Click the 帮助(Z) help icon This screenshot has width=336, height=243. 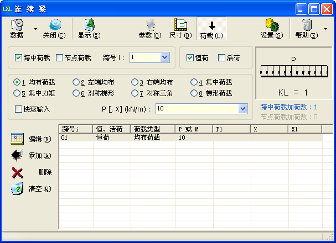click(307, 28)
